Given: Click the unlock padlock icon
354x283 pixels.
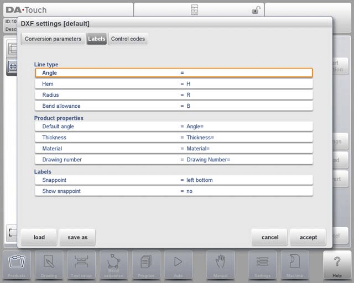Looking at the screenshot, I should coord(256,10).
